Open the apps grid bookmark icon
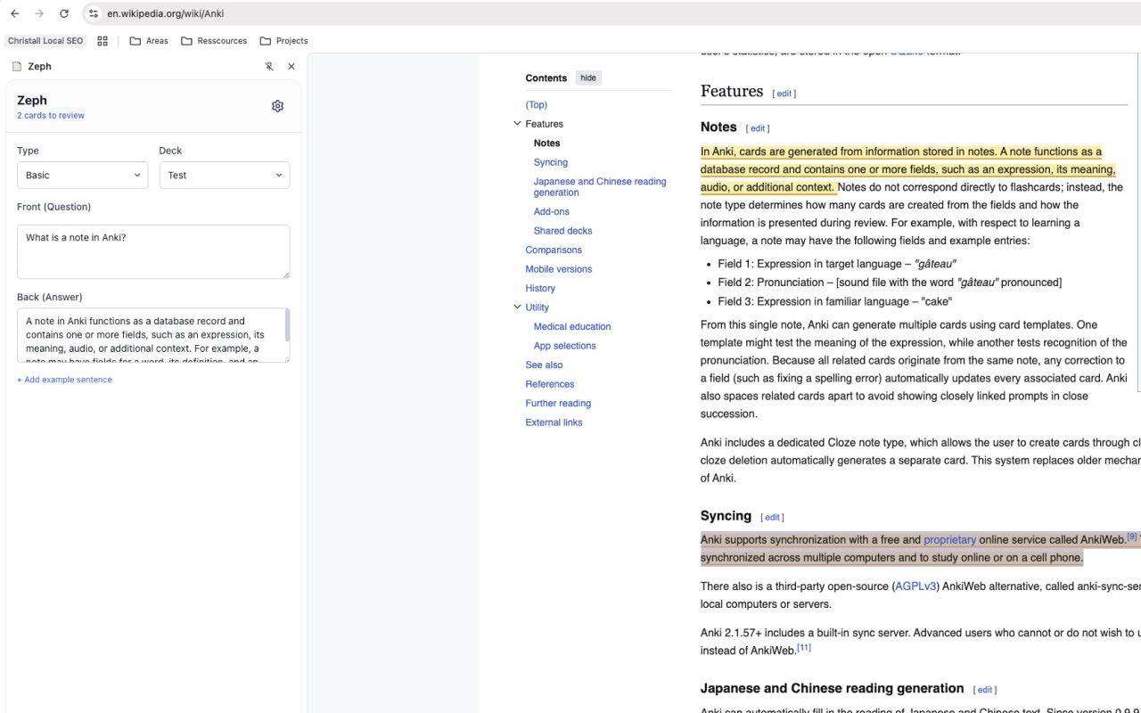Image resolution: width=1141 pixels, height=713 pixels. (x=103, y=41)
